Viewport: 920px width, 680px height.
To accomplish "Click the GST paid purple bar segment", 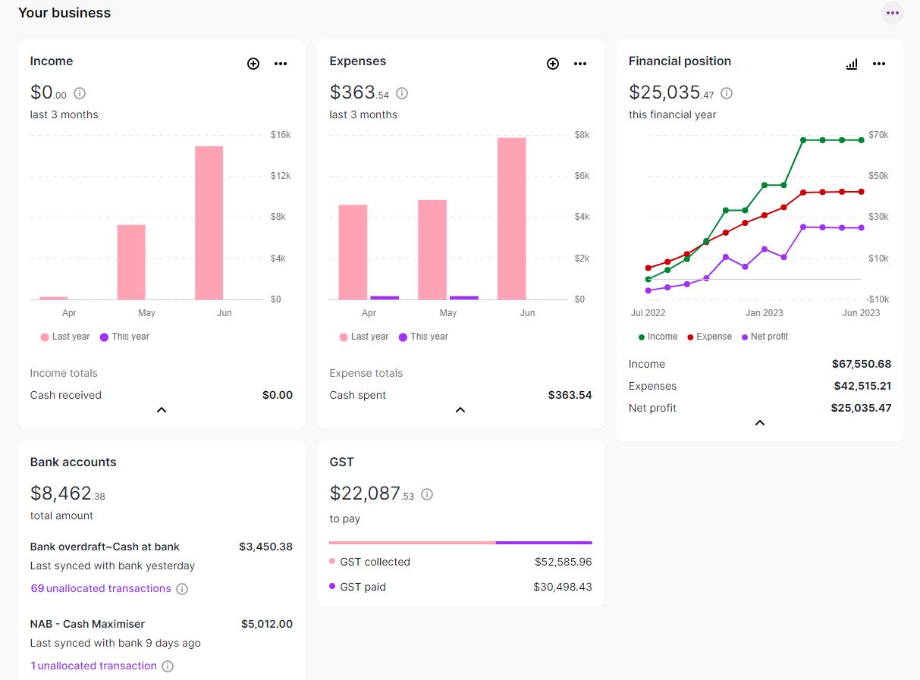I will [544, 543].
